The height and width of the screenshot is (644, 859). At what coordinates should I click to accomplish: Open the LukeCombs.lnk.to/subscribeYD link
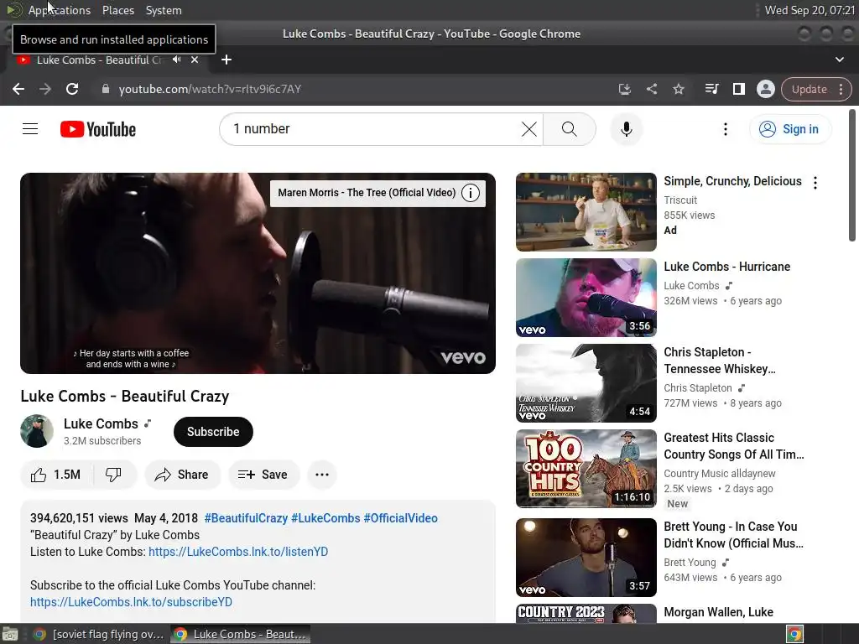click(x=131, y=602)
